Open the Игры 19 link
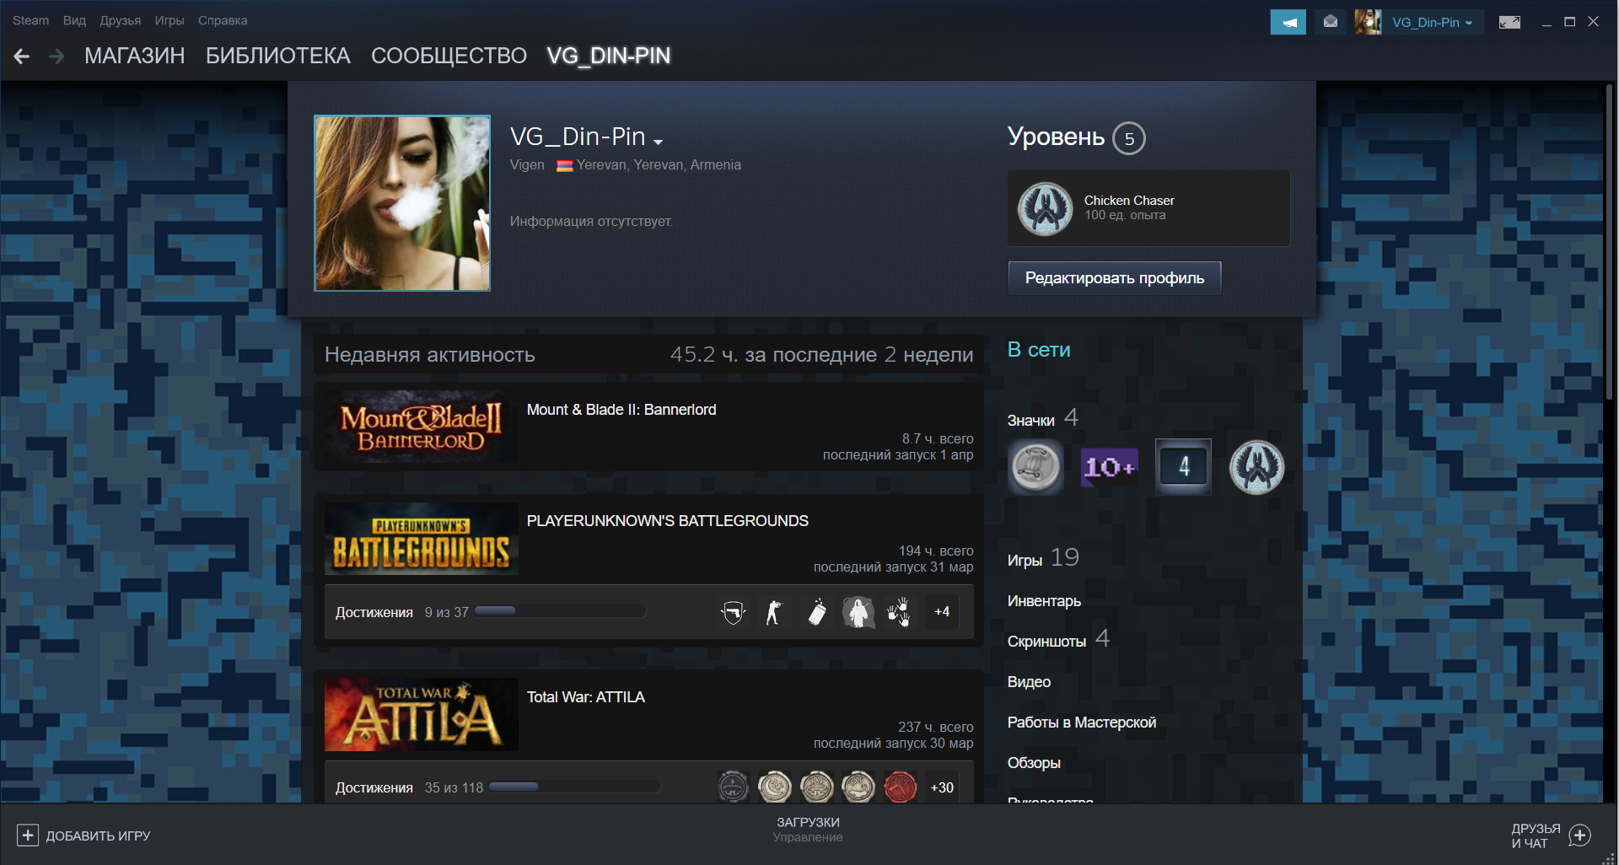Viewport: 1619px width, 865px height. pos(1043,558)
